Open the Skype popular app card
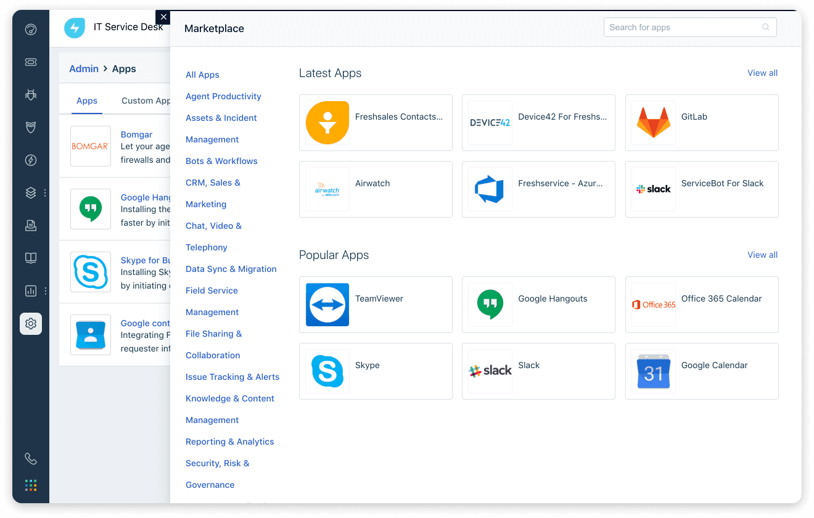This screenshot has width=814, height=518. (x=376, y=371)
